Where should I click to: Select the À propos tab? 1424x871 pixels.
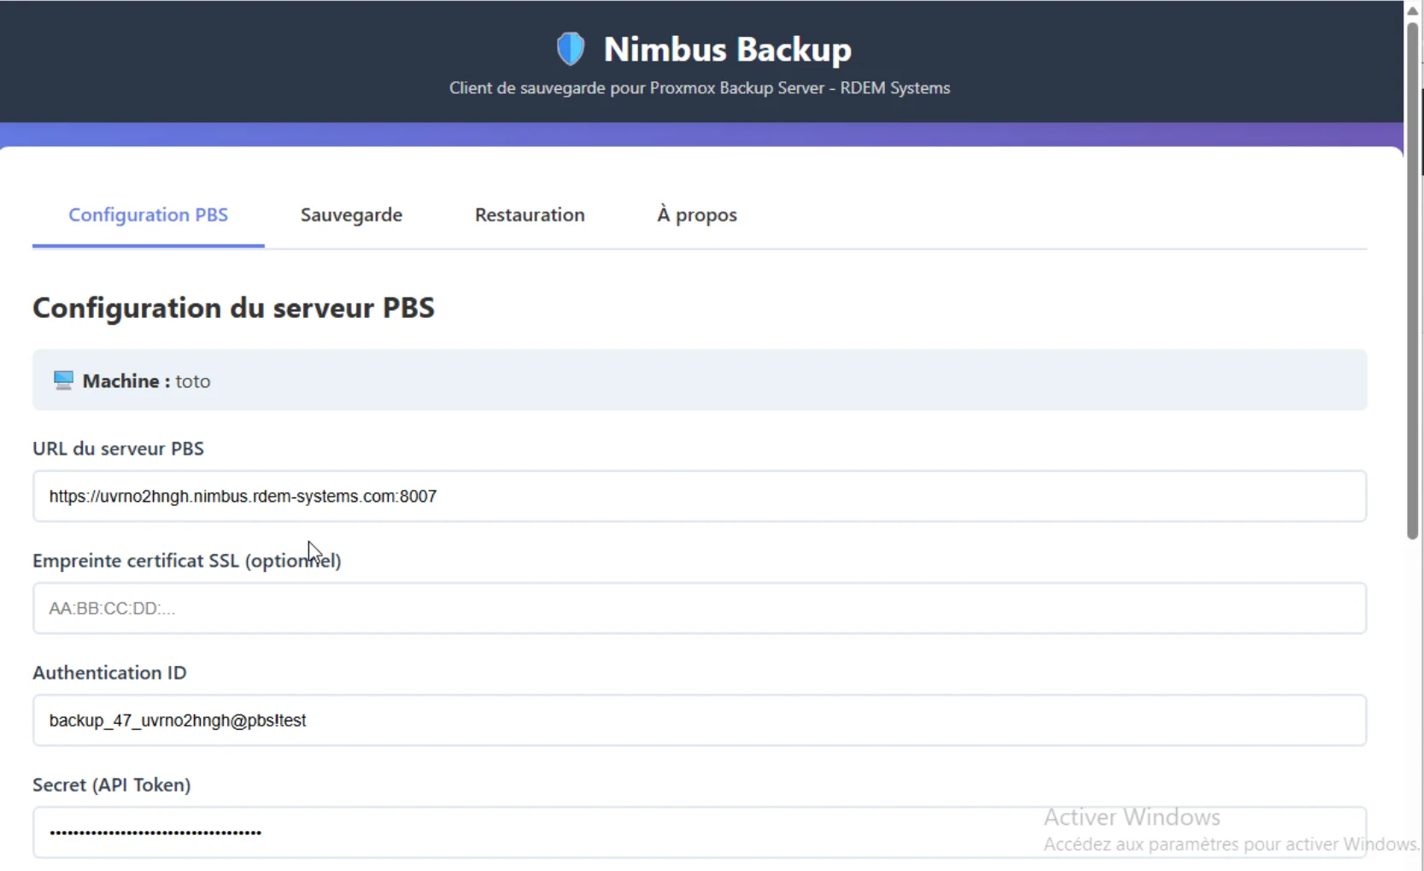696,215
